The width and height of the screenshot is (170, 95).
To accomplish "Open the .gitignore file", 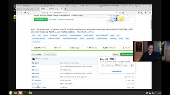I will click(37, 80).
